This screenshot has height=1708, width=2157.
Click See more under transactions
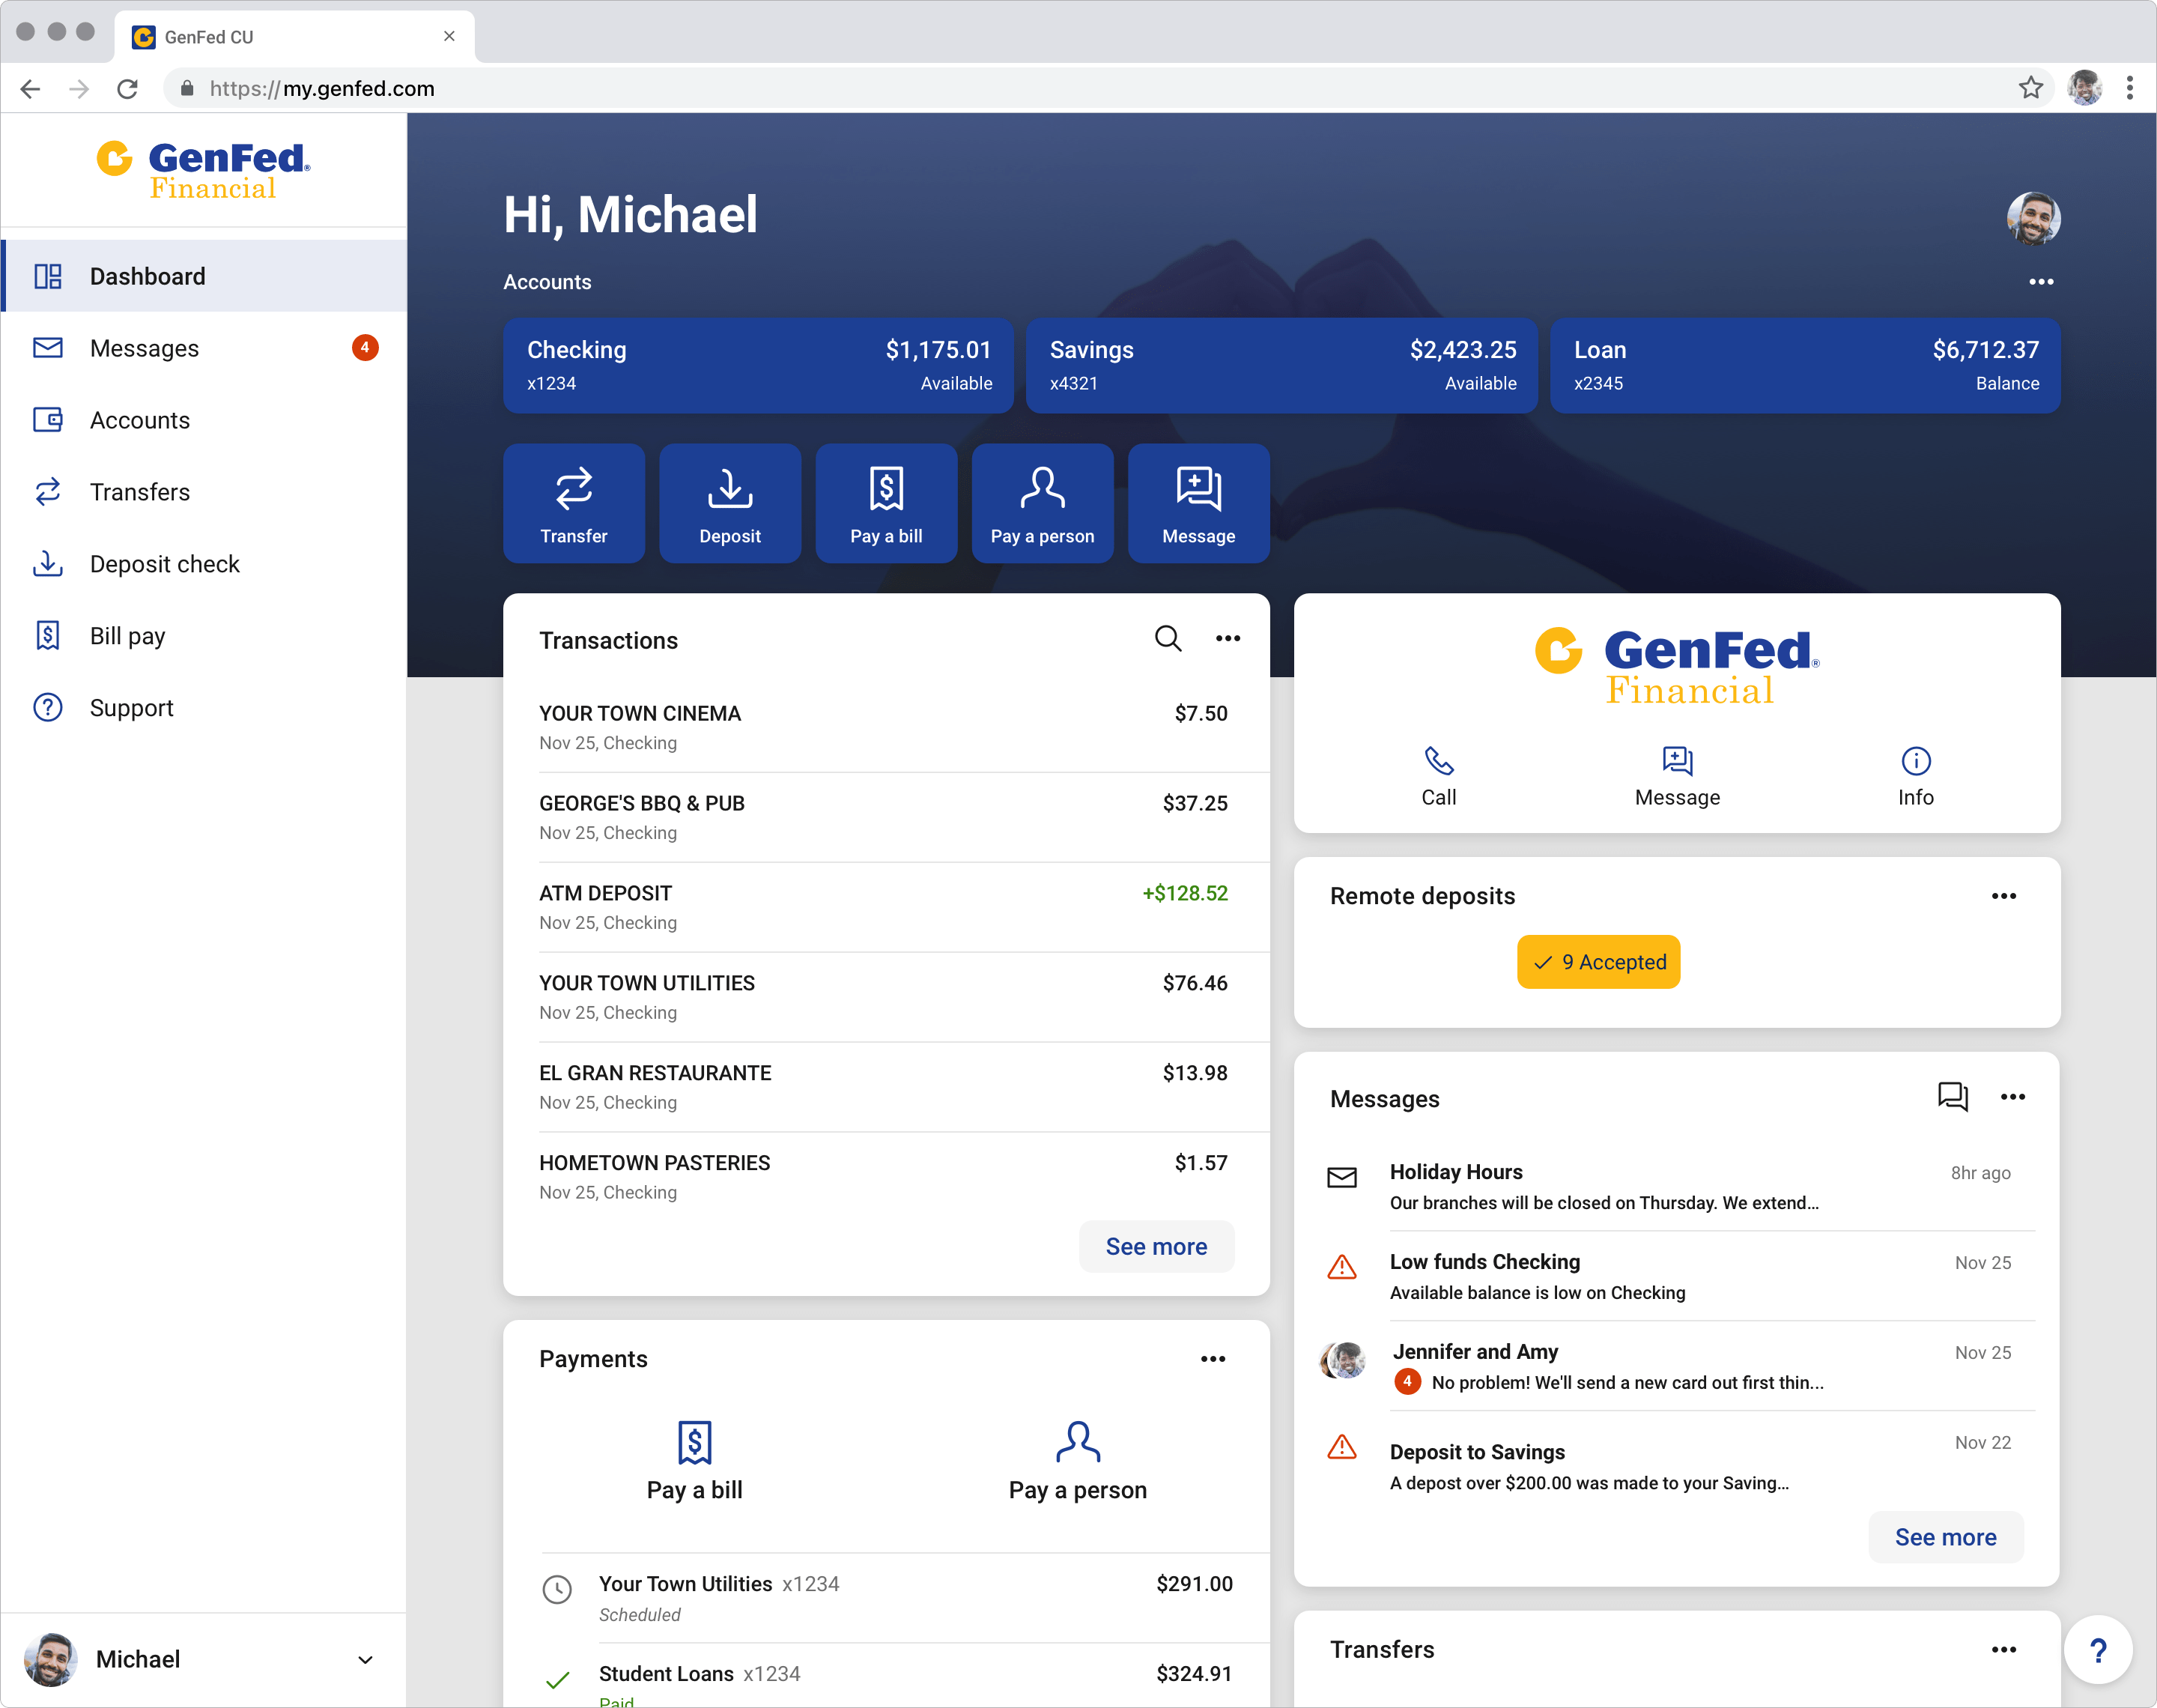[x=1156, y=1246]
